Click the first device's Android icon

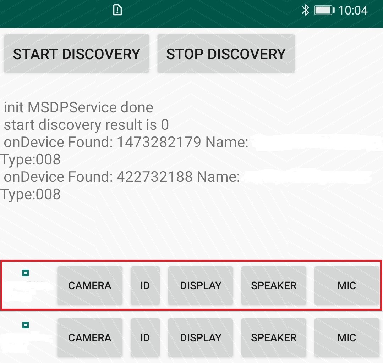click(x=26, y=273)
